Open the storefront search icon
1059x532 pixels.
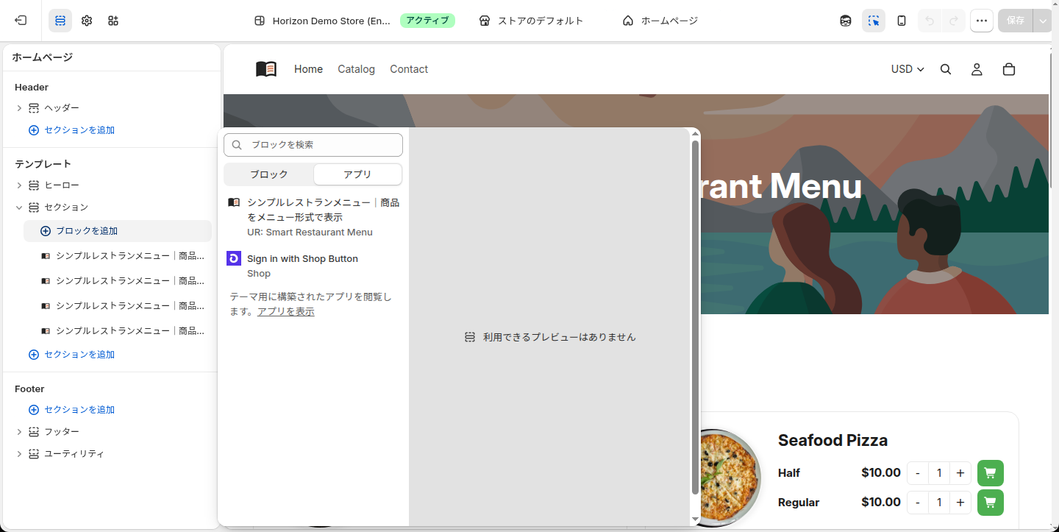[x=946, y=69]
